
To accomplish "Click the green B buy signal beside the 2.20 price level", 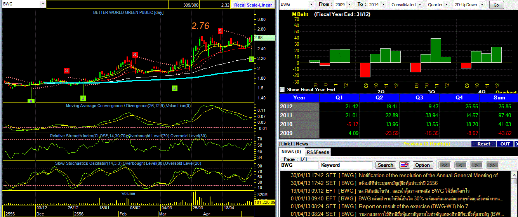I will (251, 59).
